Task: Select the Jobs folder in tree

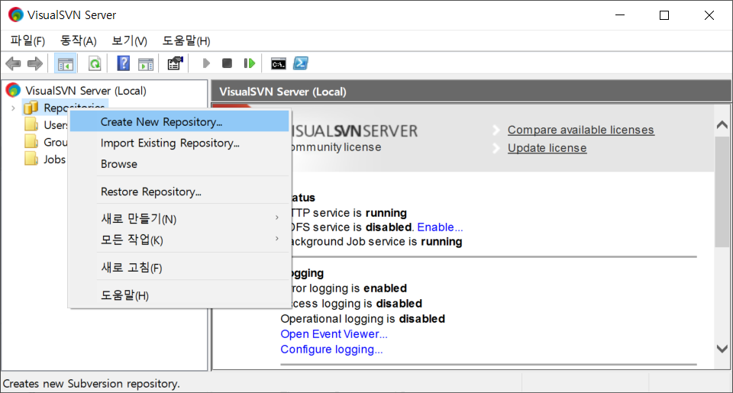Action: (x=45, y=159)
